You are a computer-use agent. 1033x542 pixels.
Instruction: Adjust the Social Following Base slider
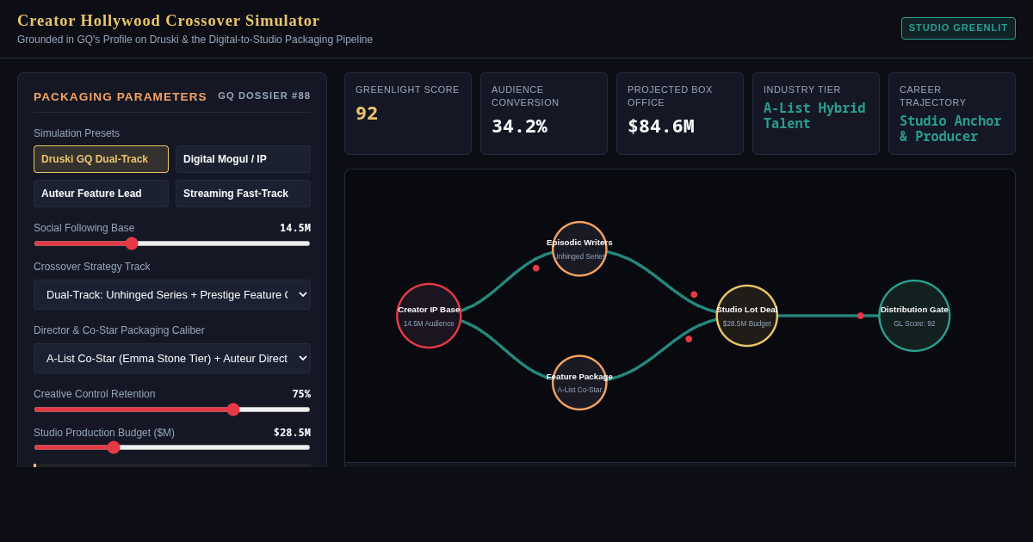click(172, 243)
